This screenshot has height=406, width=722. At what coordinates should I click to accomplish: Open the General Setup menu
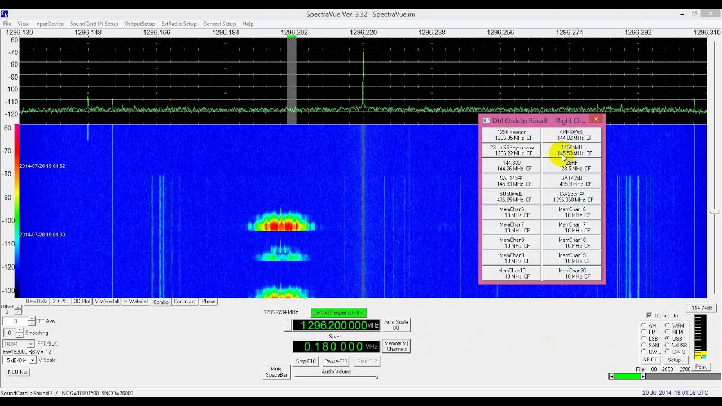[x=219, y=24]
